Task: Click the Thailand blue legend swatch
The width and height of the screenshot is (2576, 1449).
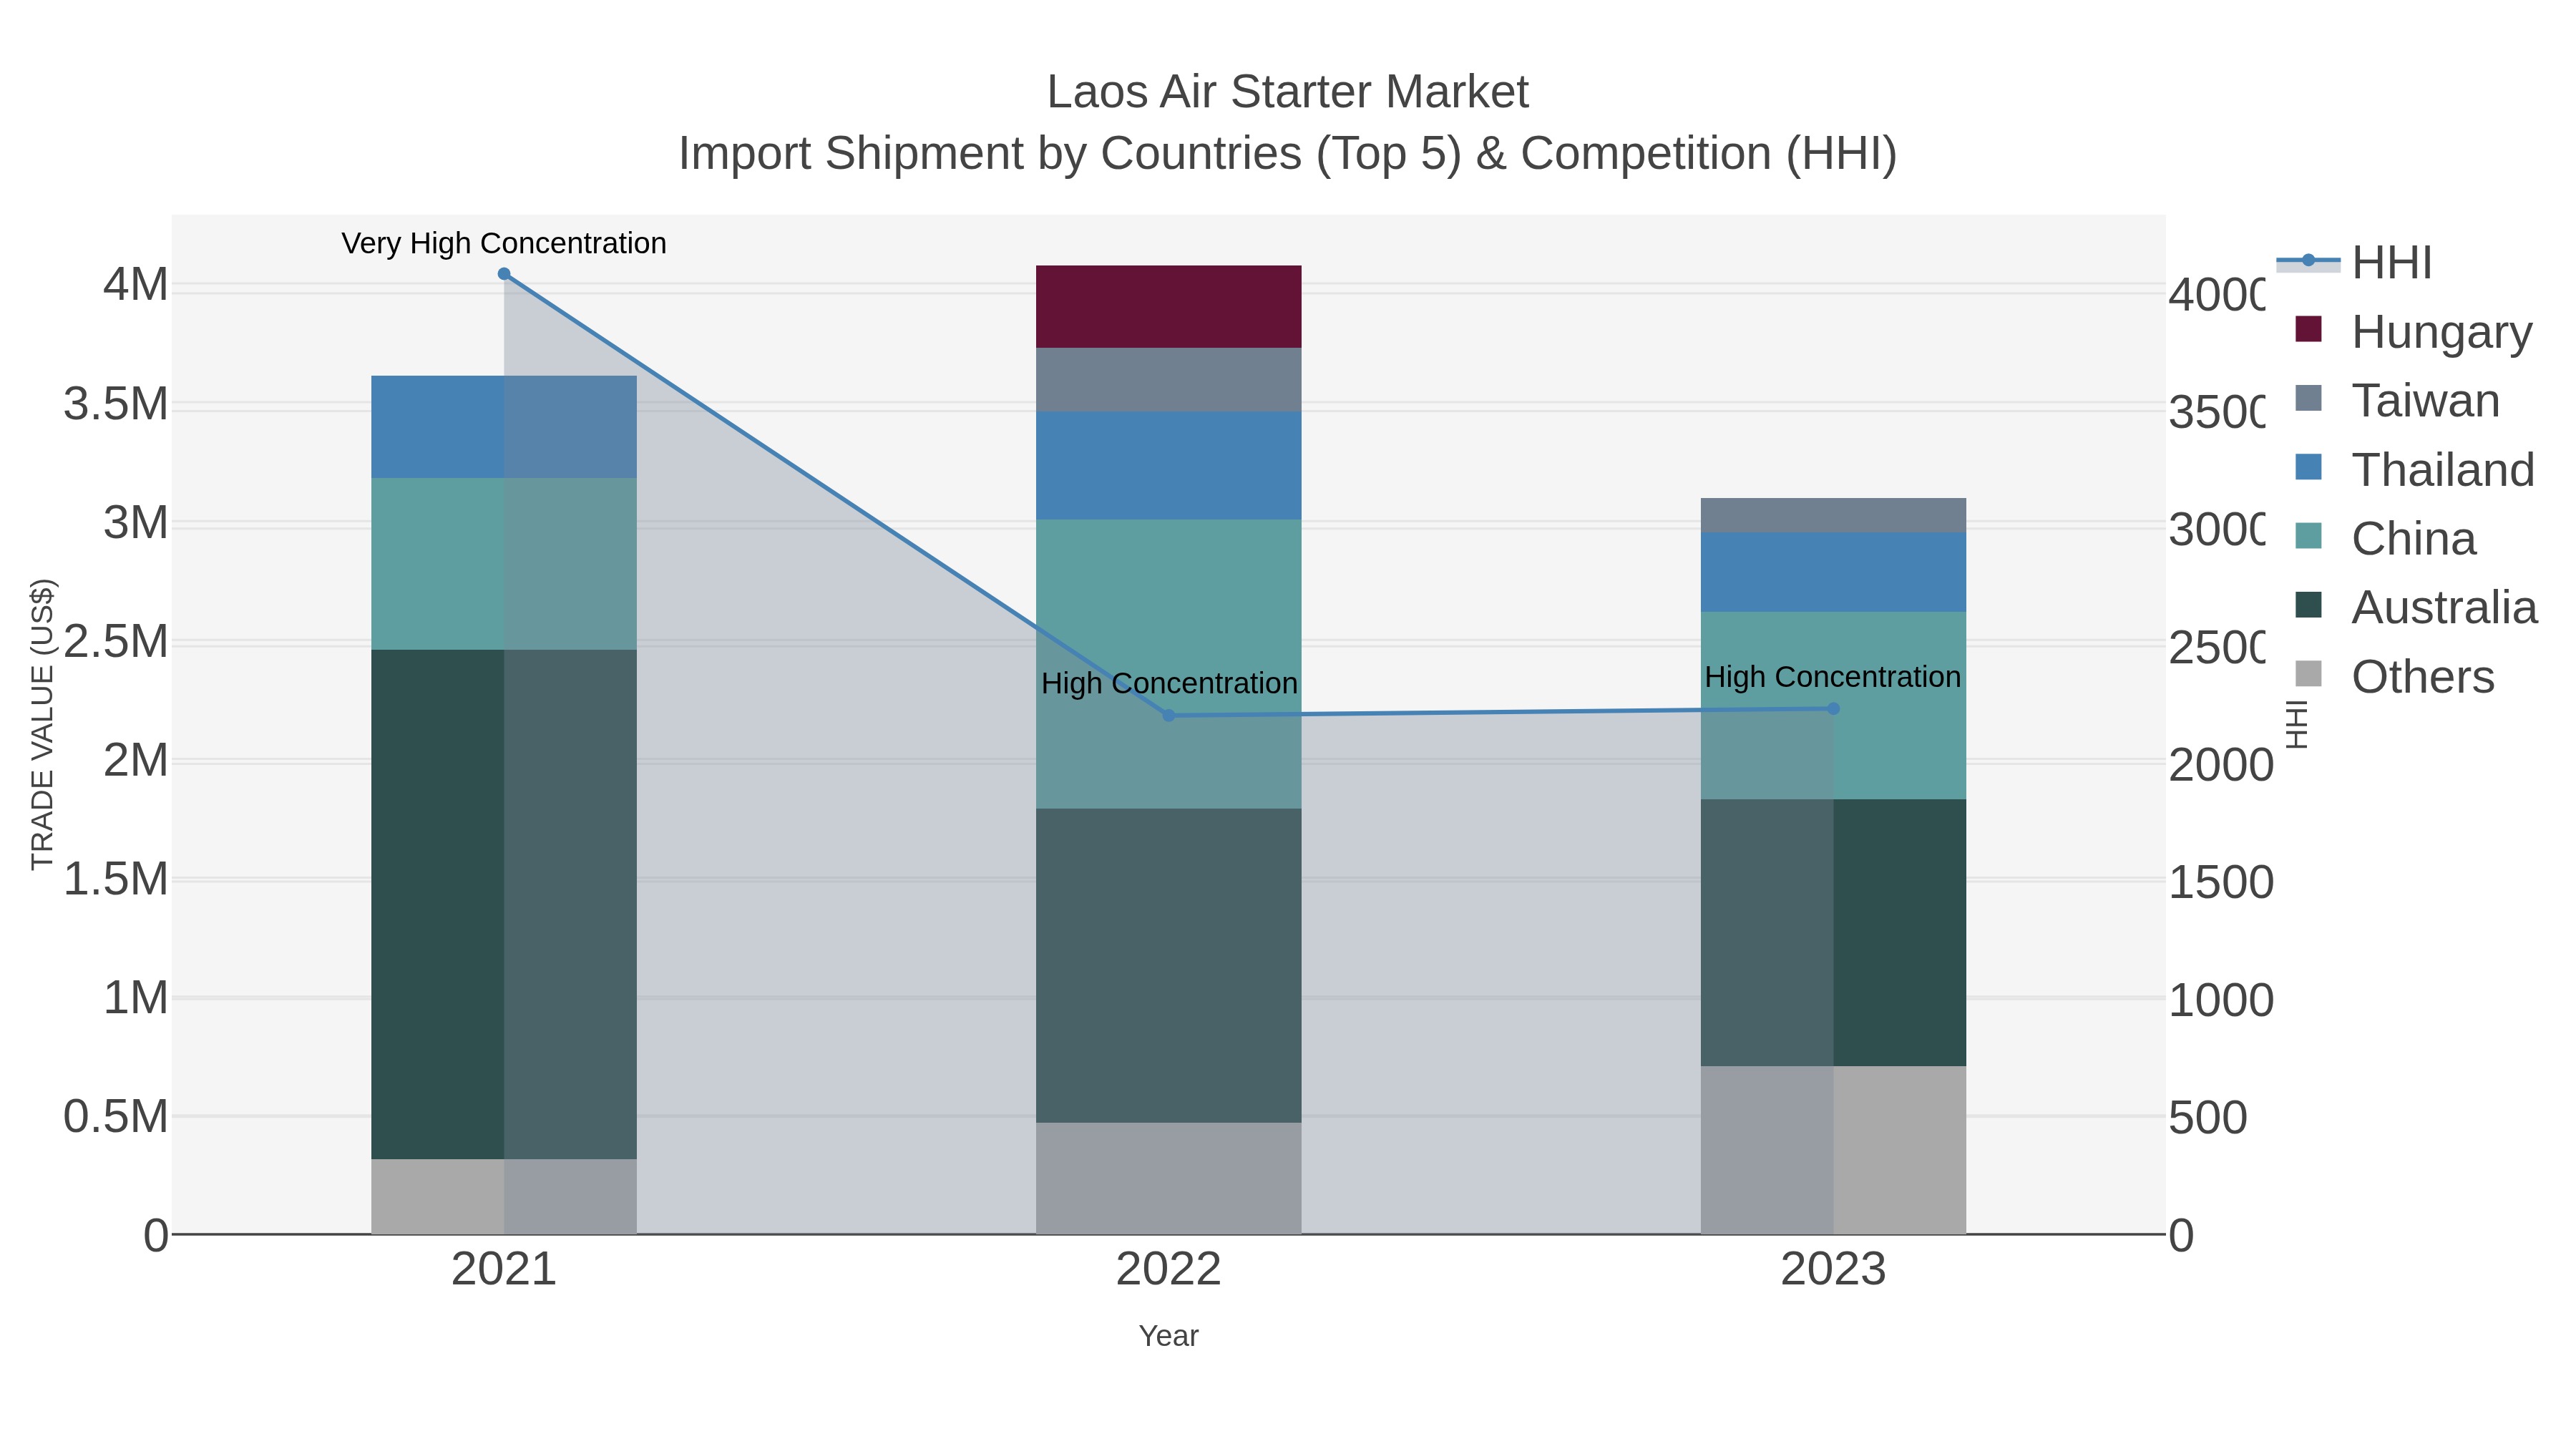Action: click(x=2308, y=467)
